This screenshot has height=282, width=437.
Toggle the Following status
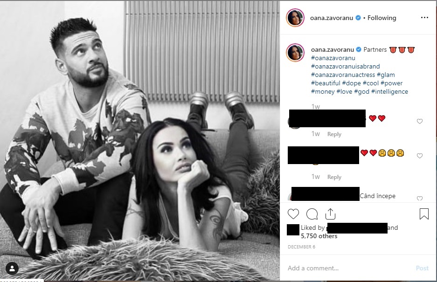(382, 18)
